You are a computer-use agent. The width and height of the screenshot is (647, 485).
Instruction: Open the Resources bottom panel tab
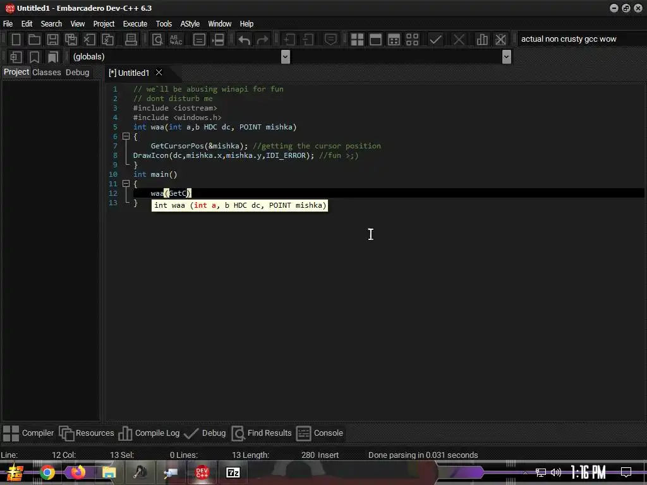[x=87, y=433]
